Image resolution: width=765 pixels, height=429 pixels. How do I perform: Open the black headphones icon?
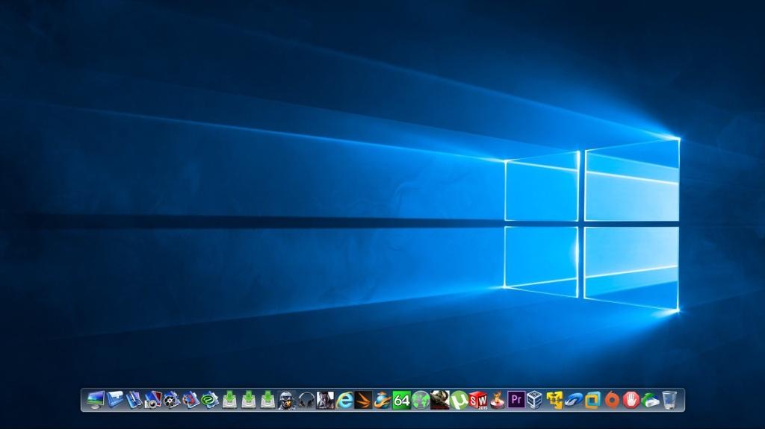pyautogui.click(x=306, y=400)
